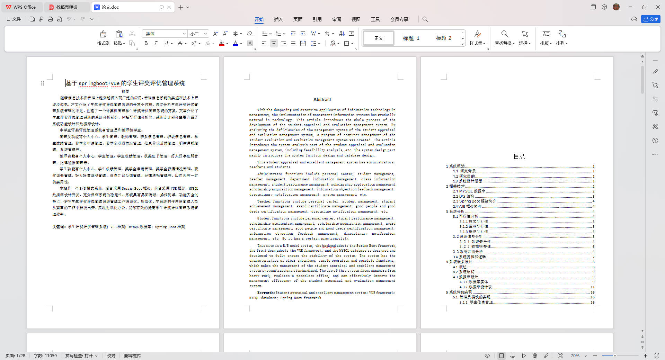Toggle bold formatting
Screen dimensions: 665x360
coord(146,43)
